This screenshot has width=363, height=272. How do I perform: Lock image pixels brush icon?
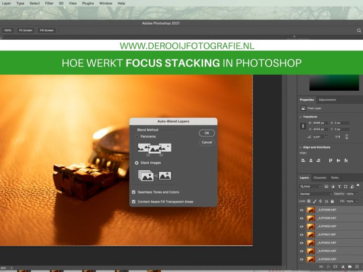coord(315,201)
